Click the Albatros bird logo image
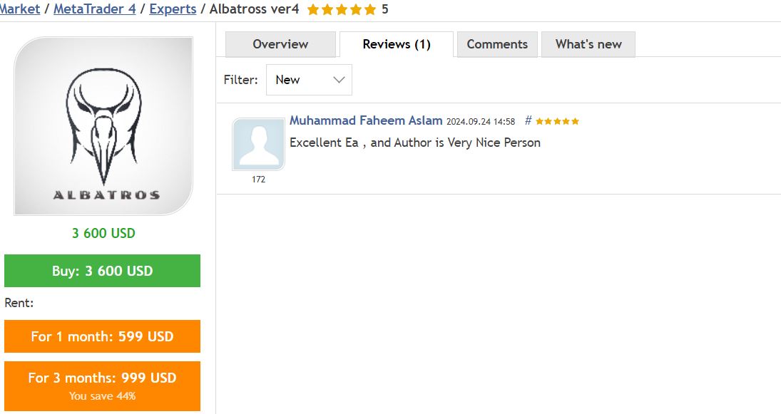The image size is (781, 414). (x=103, y=126)
